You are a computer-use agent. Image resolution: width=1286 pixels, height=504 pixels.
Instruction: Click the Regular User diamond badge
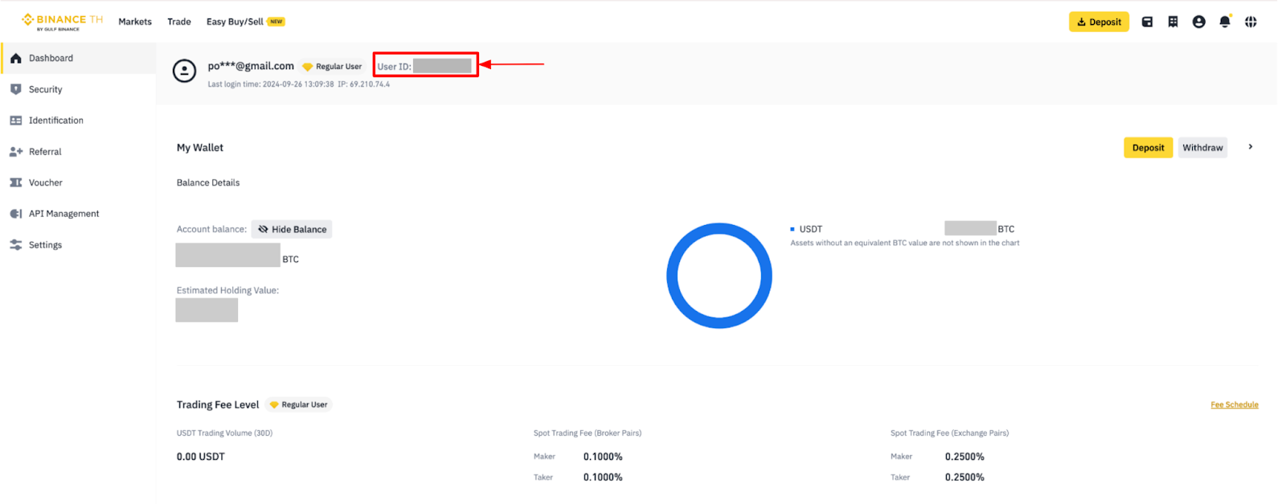tap(332, 67)
